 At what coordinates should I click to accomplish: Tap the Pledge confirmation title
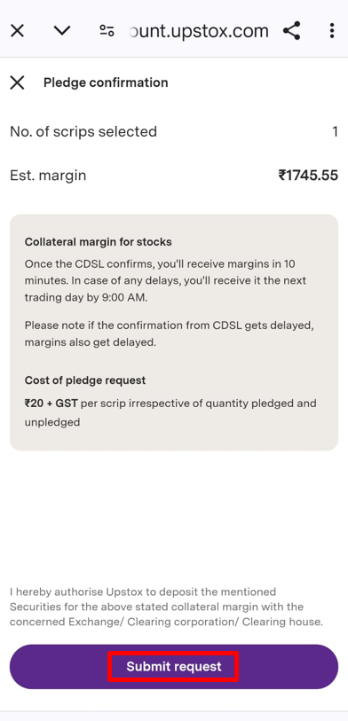pyautogui.click(x=106, y=82)
